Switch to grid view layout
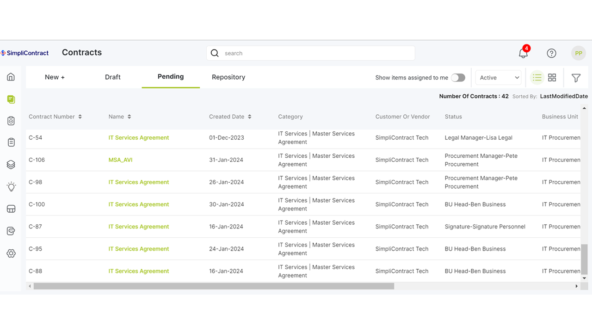The image size is (592, 333). point(552,78)
